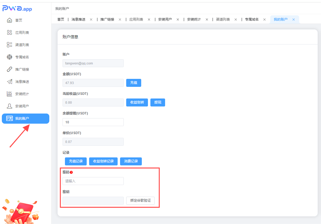This screenshot has height=224, width=321.
Task: Click the 渠道列表 list icon
Action: pos(9,45)
